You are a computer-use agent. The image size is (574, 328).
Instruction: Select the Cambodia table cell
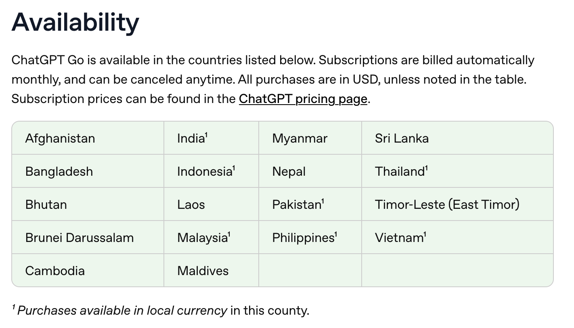(x=55, y=271)
